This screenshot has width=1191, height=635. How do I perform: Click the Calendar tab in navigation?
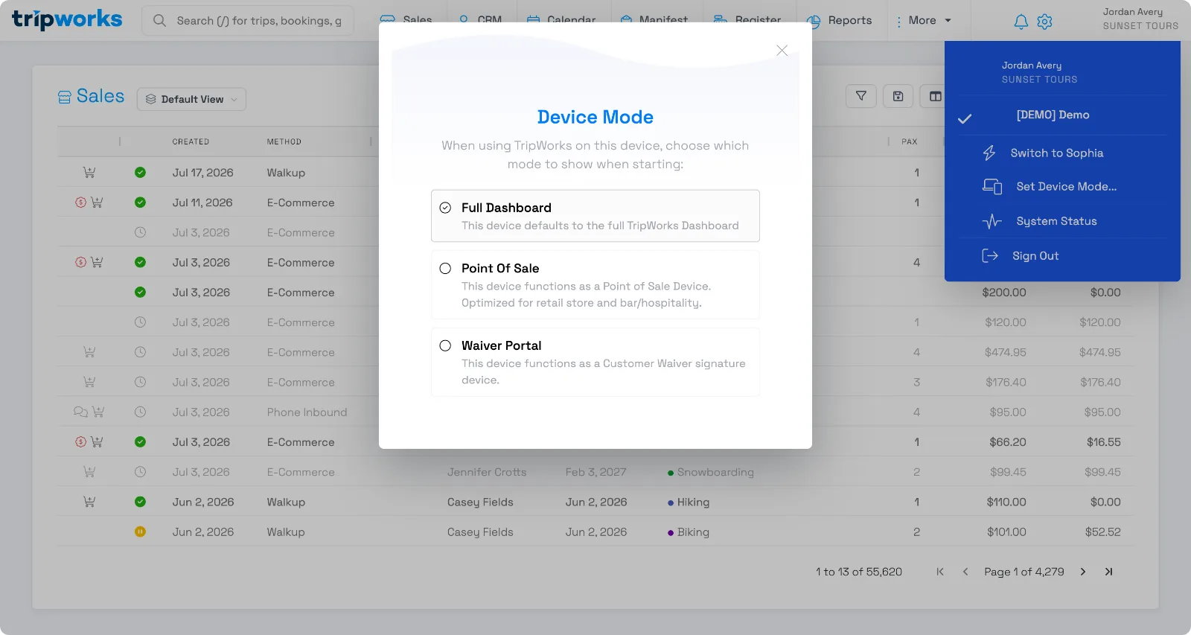click(x=561, y=20)
